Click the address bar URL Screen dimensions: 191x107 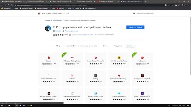[x=52, y=5]
